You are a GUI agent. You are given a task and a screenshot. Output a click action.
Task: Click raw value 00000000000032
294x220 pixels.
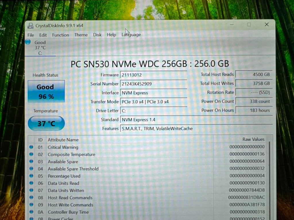(247, 168)
